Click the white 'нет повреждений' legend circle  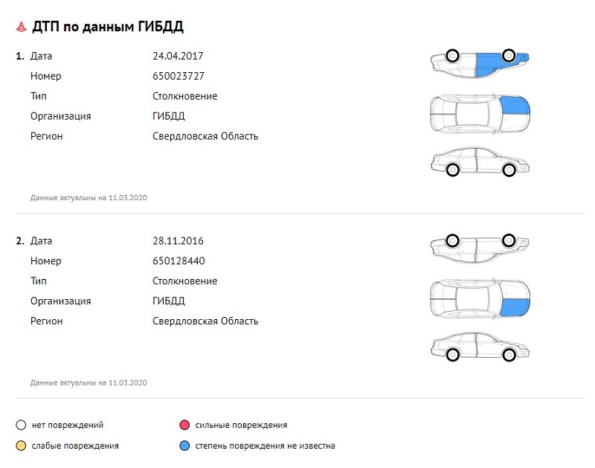tap(21, 425)
